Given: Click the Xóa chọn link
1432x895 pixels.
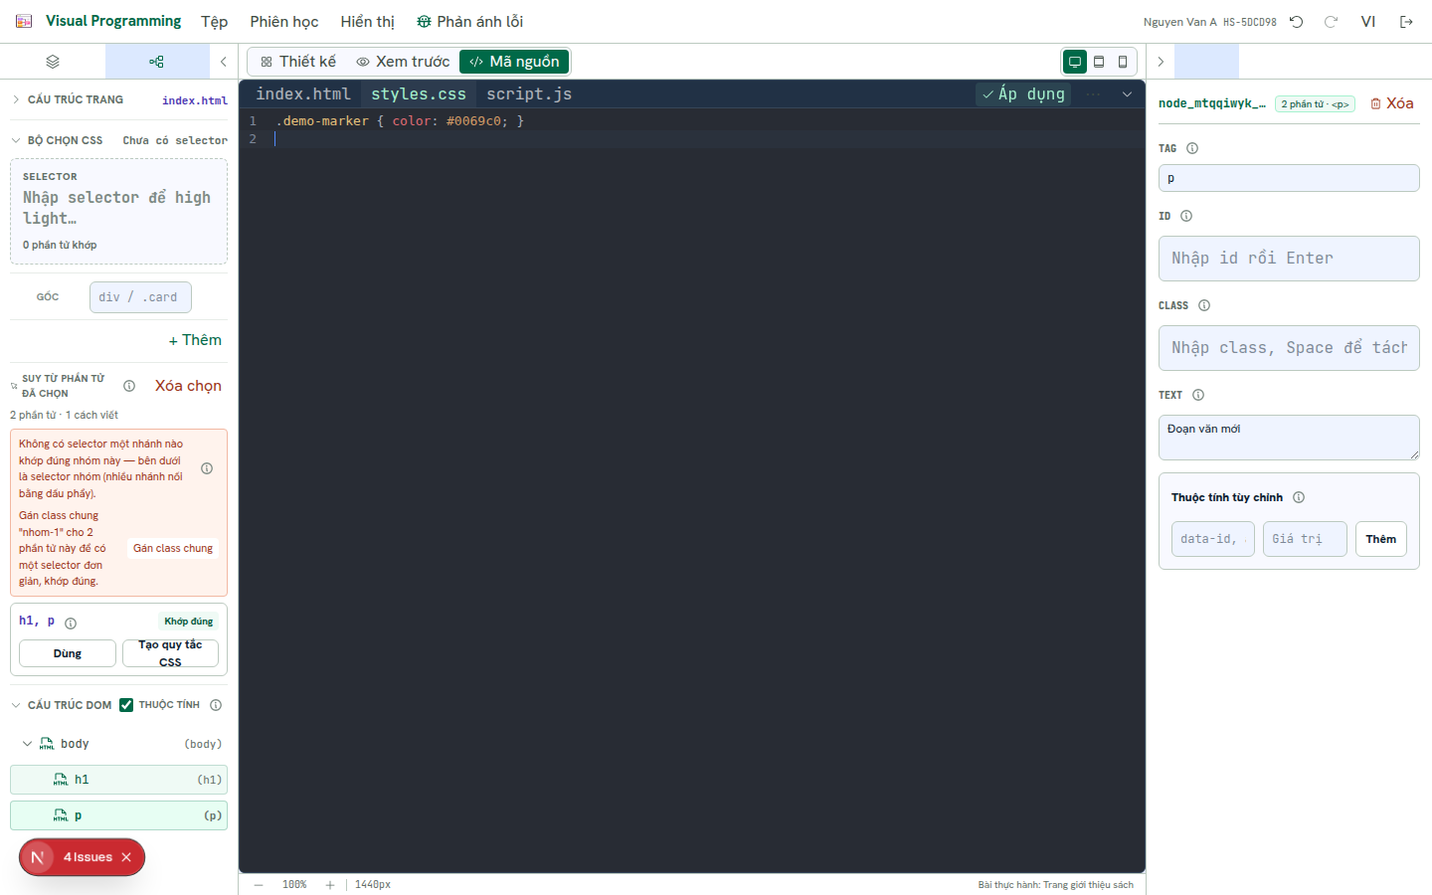Looking at the screenshot, I should click(188, 386).
